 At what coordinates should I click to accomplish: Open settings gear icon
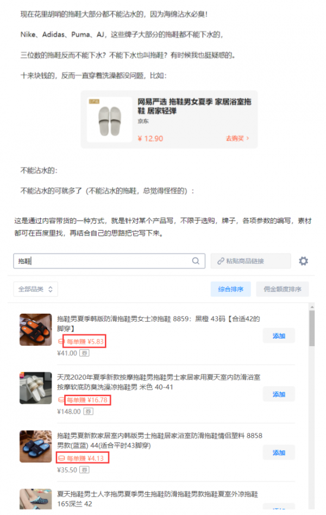pos(303,261)
